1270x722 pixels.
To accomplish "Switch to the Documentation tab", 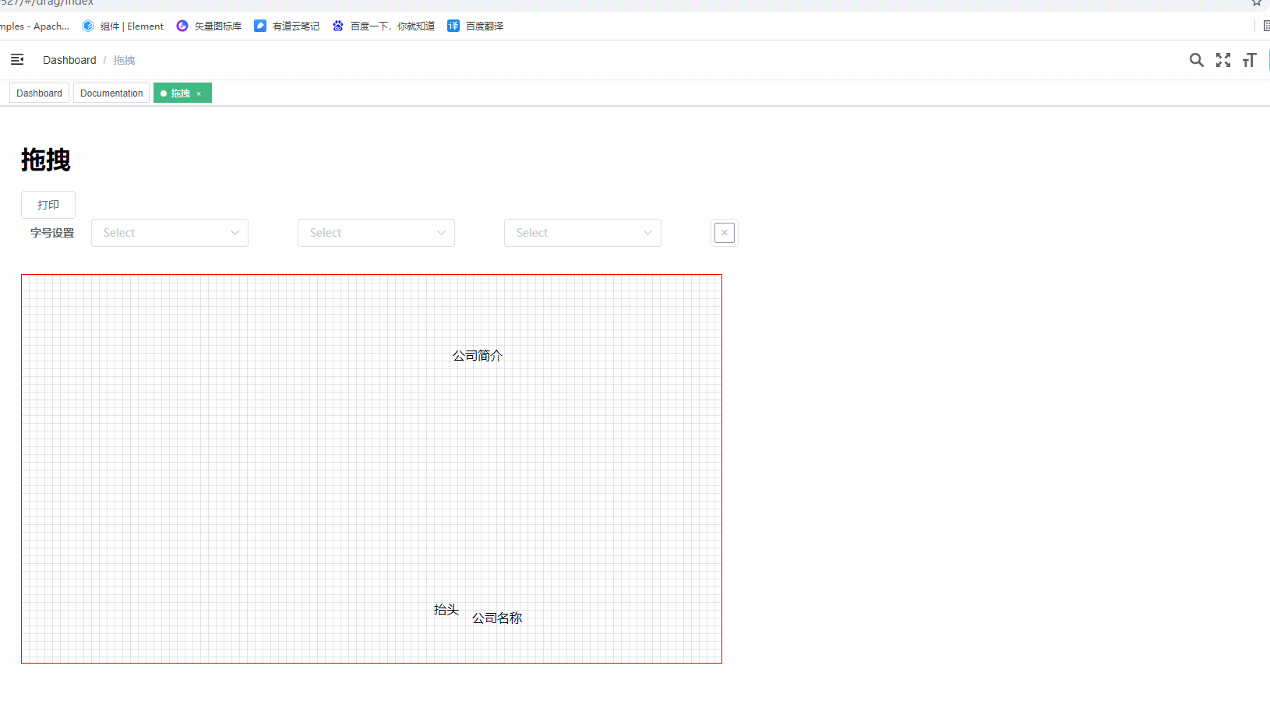I will 111,93.
